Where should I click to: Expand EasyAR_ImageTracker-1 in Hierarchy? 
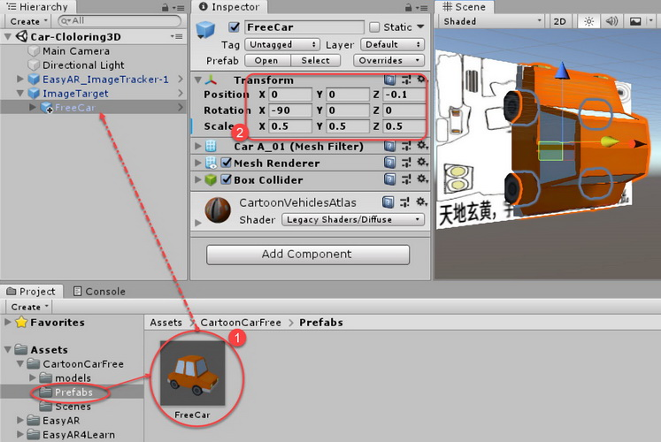[x=19, y=79]
